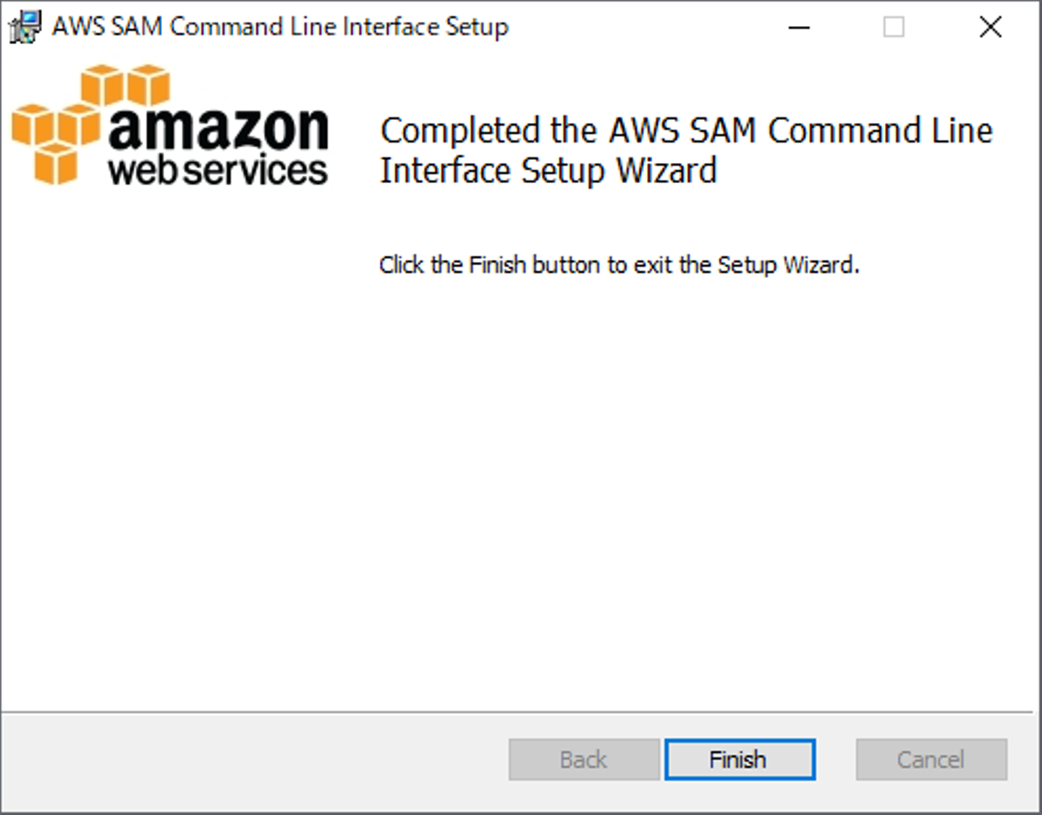Click the word "Finish" in the instruction sentence
This screenshot has height=815, width=1042.
pos(497,265)
